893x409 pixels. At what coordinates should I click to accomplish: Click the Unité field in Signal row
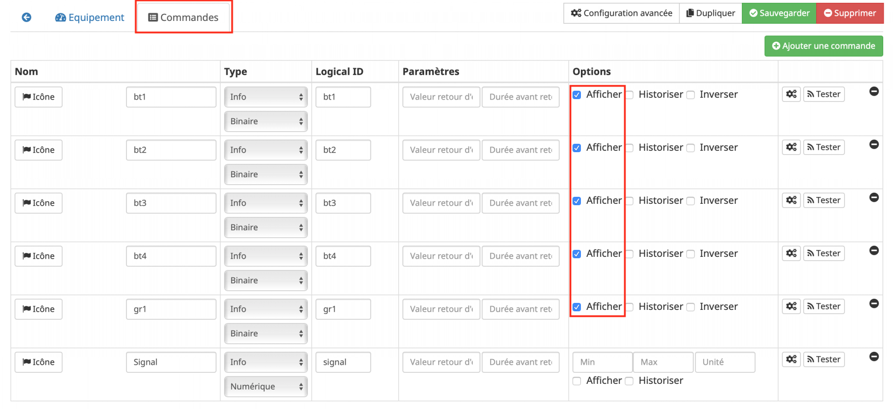pos(725,362)
